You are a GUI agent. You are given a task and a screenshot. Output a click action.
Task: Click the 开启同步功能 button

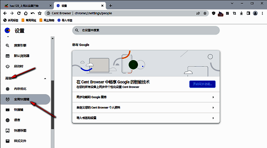[203, 84]
